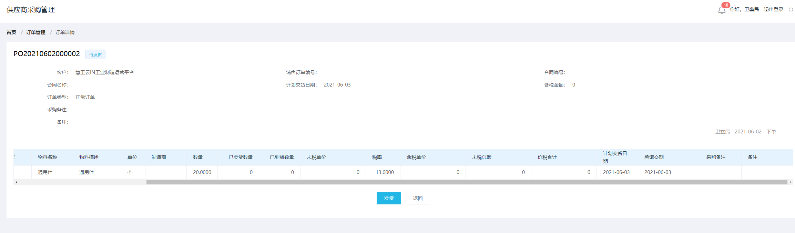
Task: Click the left arrow of horizontal scrollbar
Action: (16, 182)
